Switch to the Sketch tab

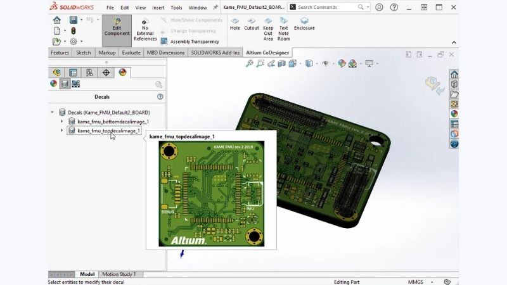pyautogui.click(x=84, y=53)
